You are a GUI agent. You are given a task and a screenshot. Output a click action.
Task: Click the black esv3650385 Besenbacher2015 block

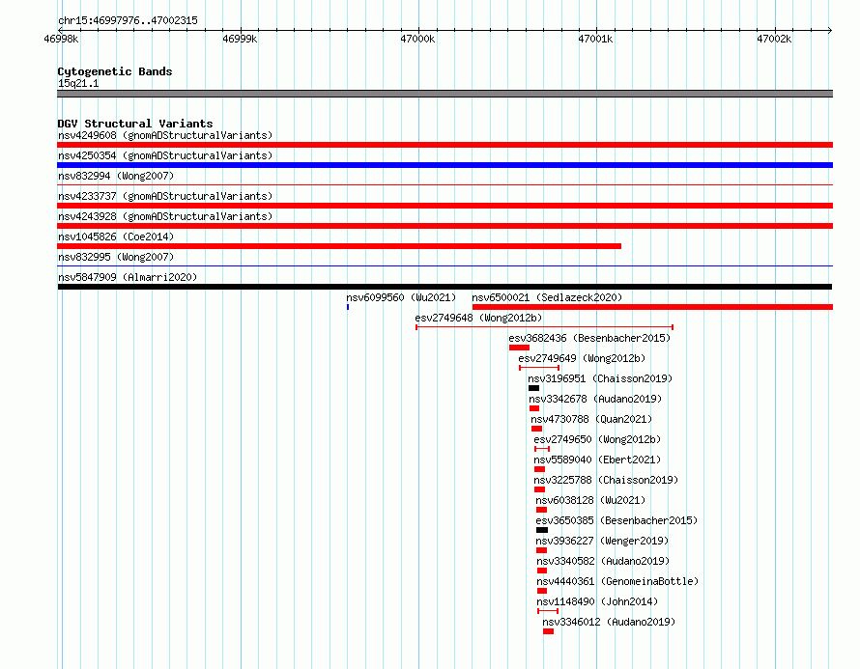(x=542, y=530)
